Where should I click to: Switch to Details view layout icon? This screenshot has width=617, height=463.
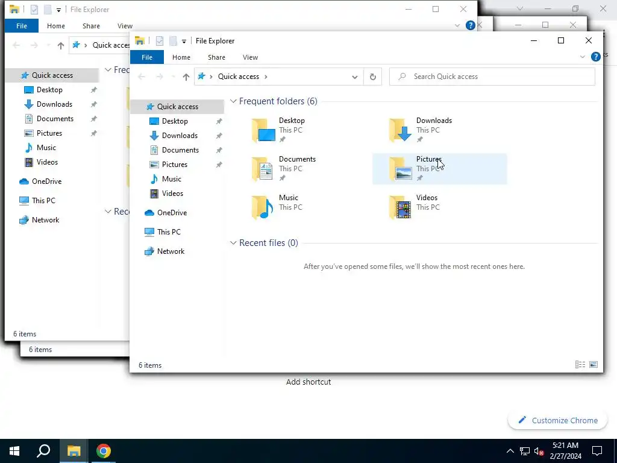580,365
